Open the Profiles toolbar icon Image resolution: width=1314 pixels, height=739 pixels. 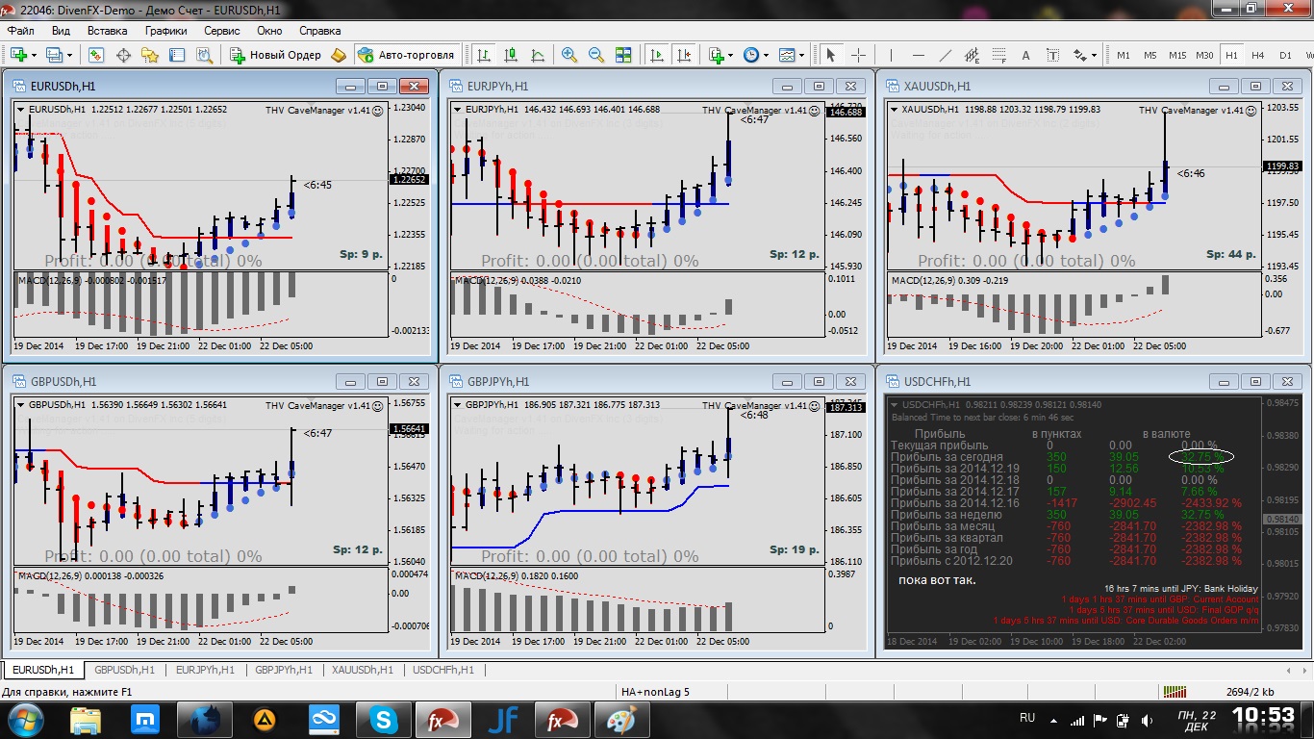click(54, 55)
